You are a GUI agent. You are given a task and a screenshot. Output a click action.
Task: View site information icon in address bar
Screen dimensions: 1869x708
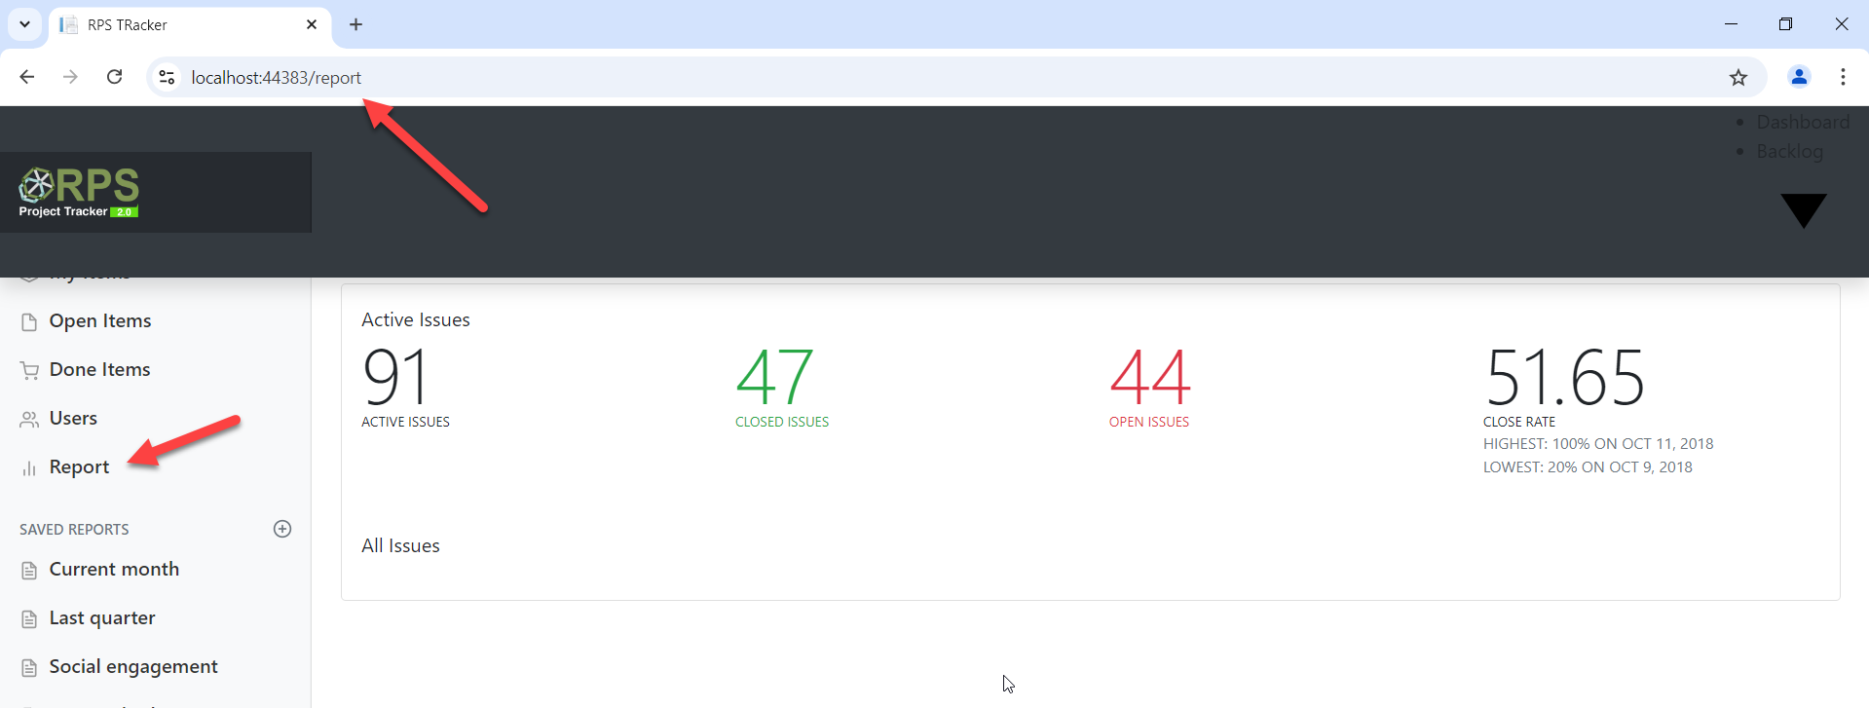point(168,77)
